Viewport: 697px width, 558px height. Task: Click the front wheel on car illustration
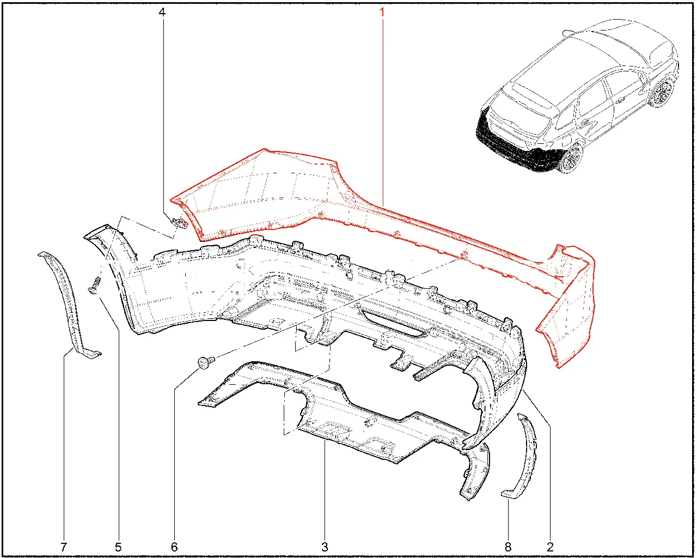tap(661, 93)
